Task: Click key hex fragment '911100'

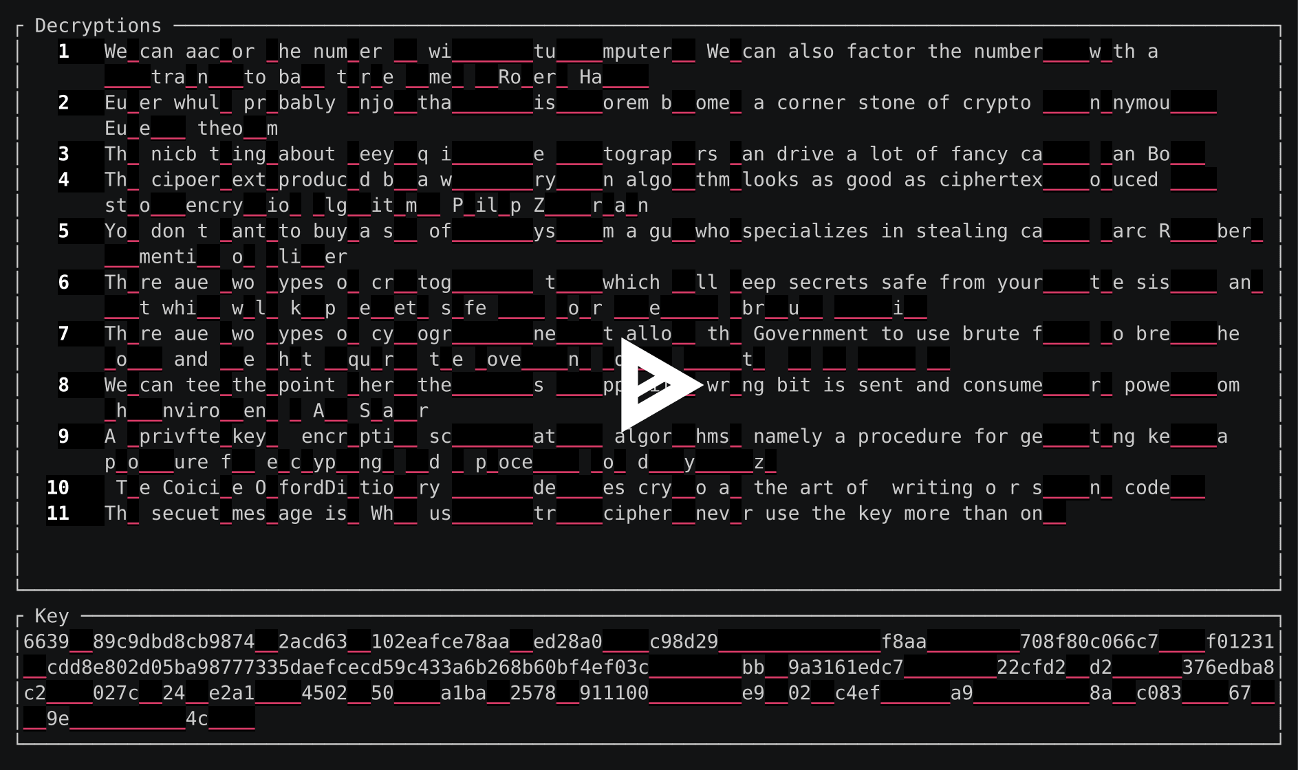Action: [614, 693]
